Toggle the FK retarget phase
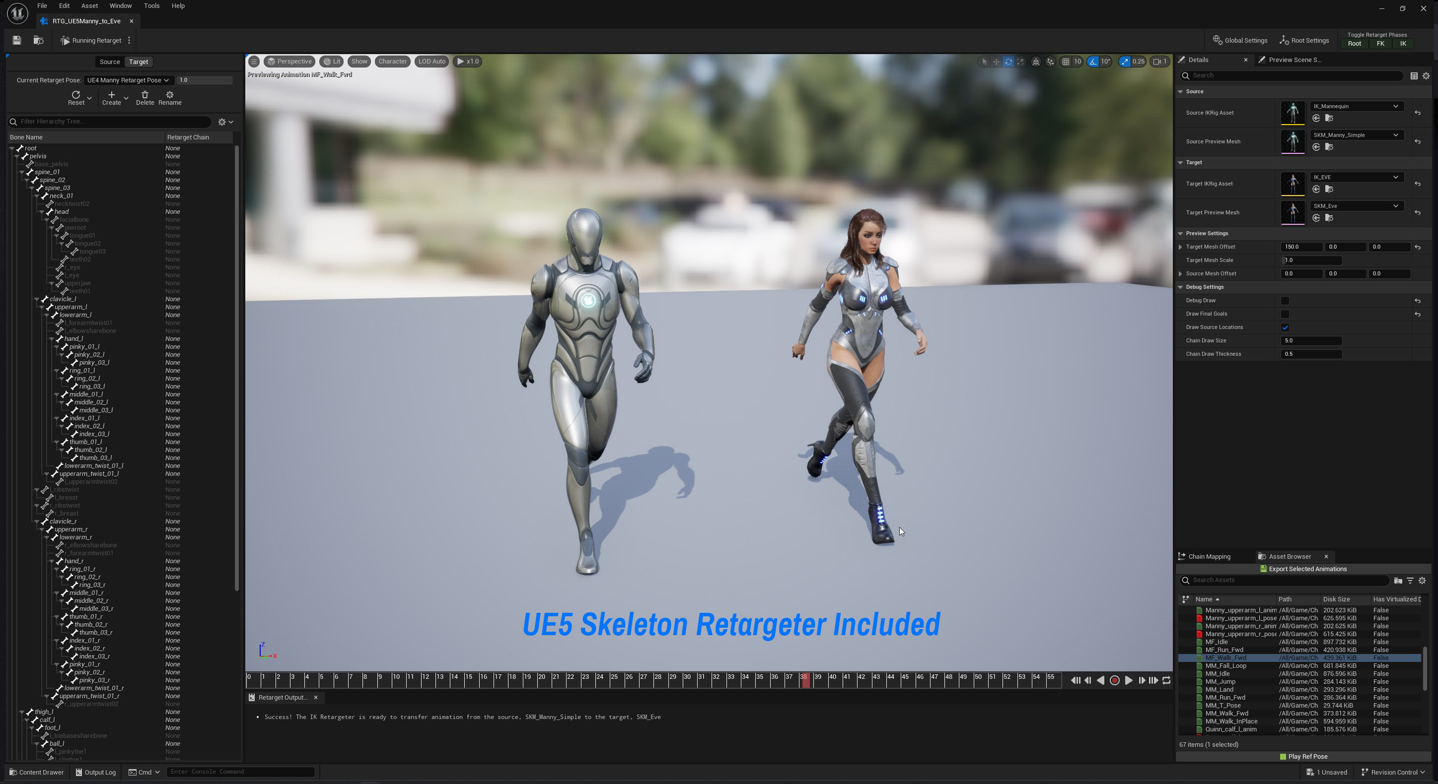The image size is (1438, 784). point(1380,44)
